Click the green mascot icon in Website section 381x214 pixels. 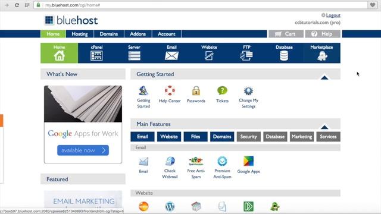[275, 206]
